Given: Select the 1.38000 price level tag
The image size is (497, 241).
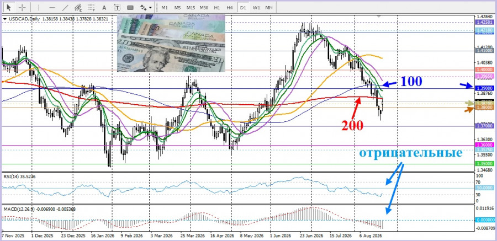Looking at the screenshot, I should coord(485,108).
